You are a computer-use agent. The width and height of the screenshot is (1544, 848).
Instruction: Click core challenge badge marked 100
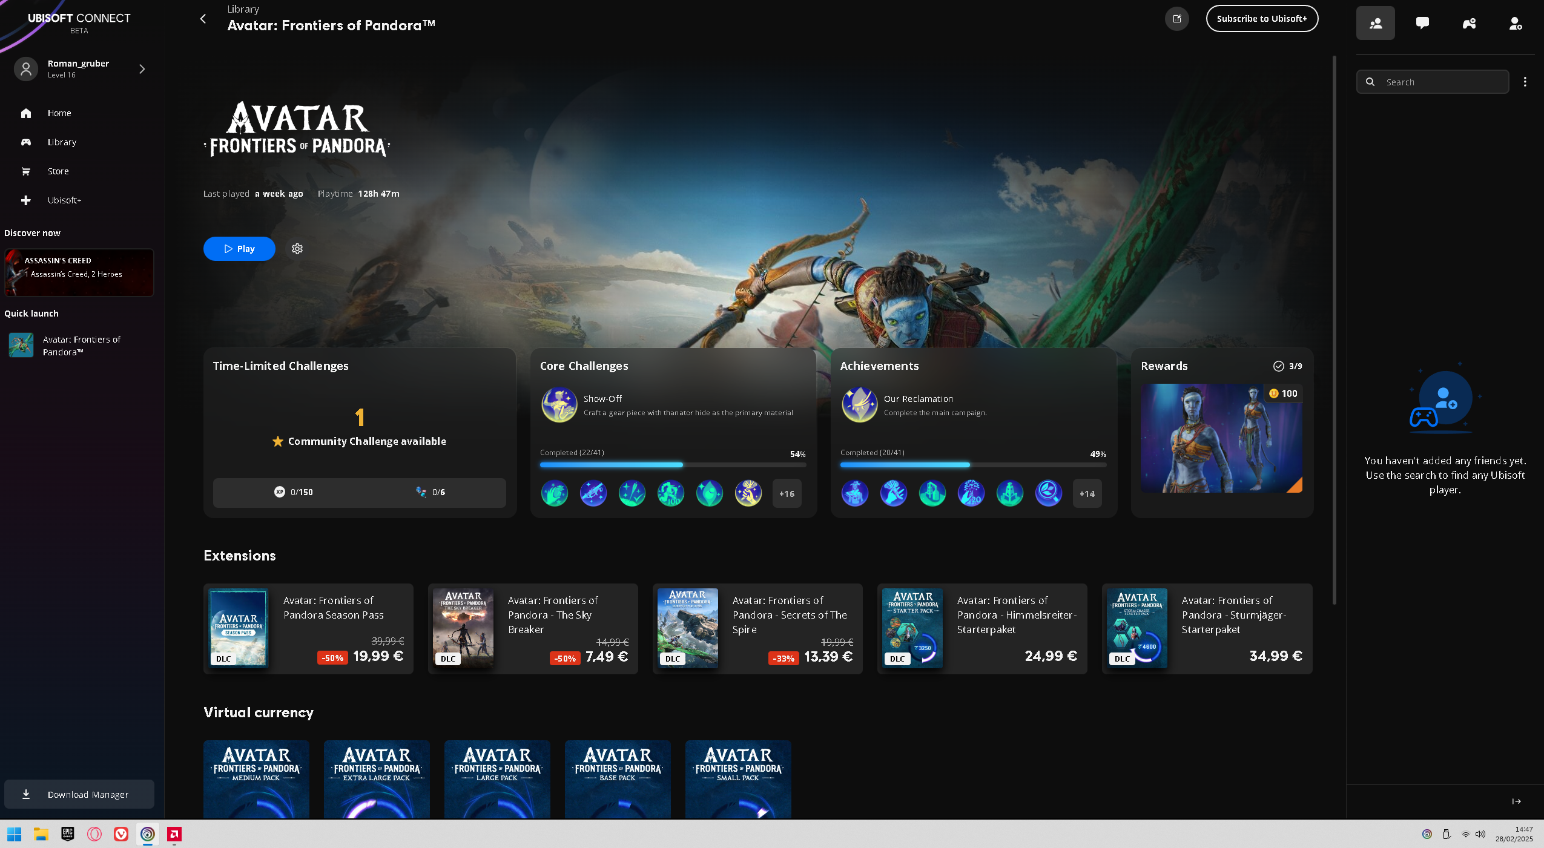pos(671,493)
